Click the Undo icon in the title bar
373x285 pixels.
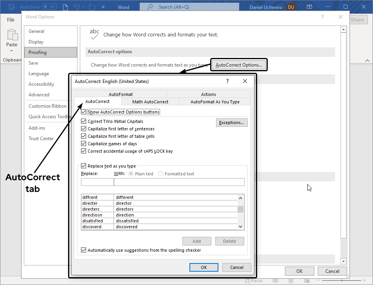(76, 6)
